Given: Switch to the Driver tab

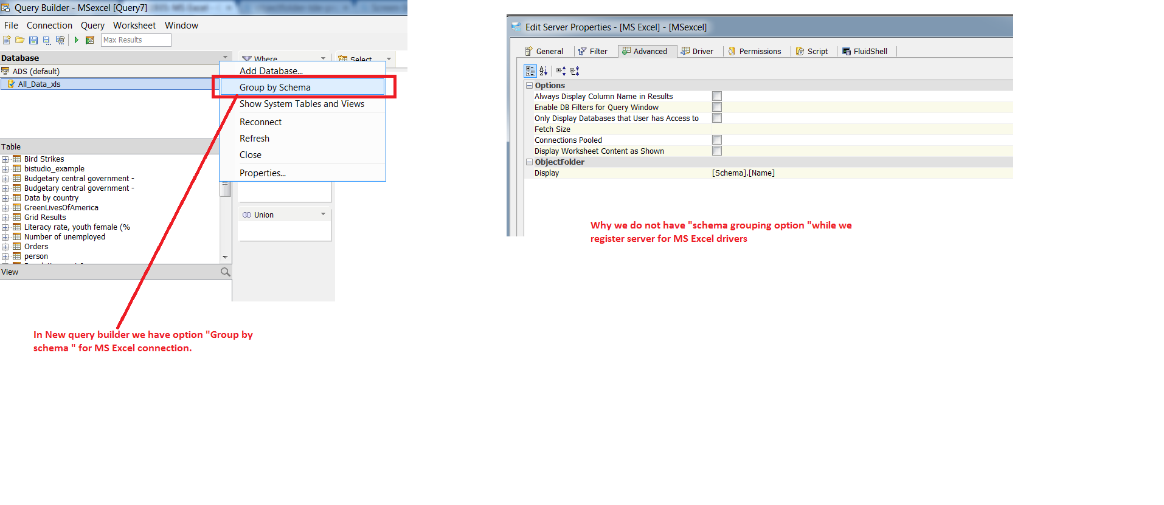Looking at the screenshot, I should tap(698, 52).
